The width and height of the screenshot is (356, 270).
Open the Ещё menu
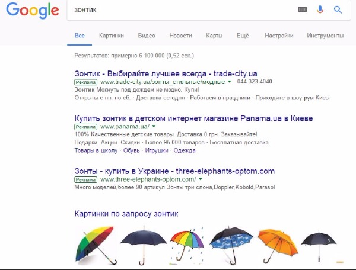pyautogui.click(x=243, y=36)
